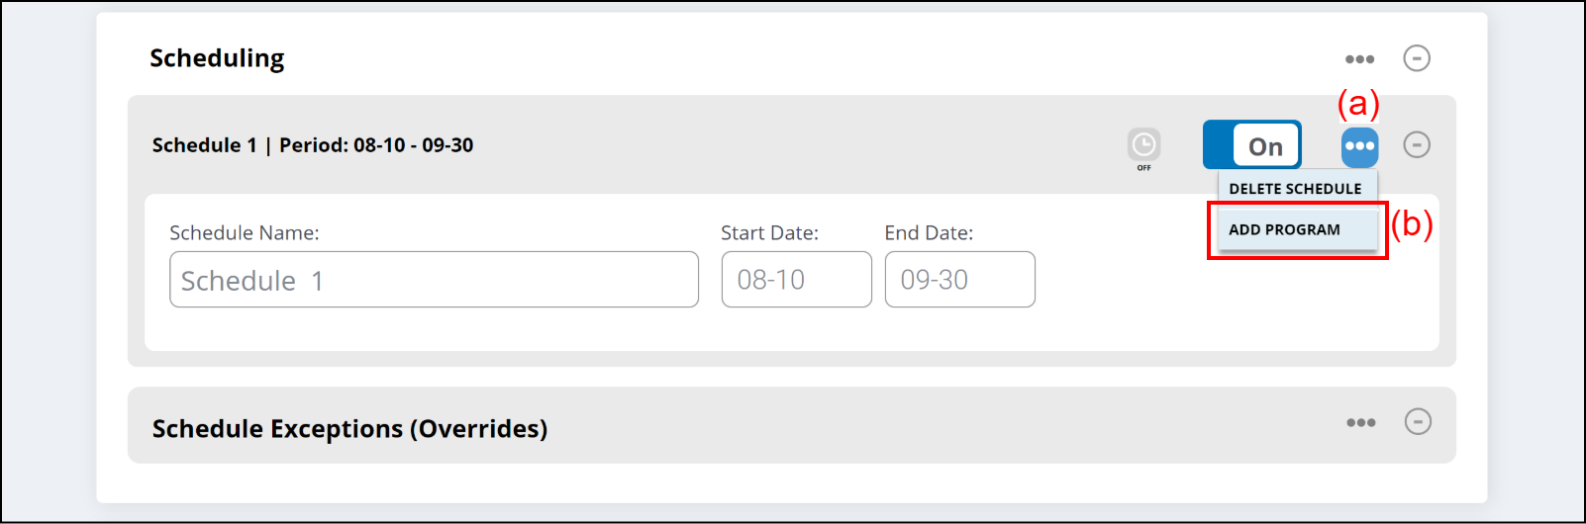The image size is (1586, 524).
Task: Click the small OFF label under the clock
Action: [1143, 168]
